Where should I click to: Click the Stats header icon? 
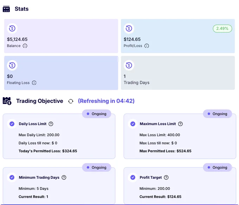[x=6, y=9]
